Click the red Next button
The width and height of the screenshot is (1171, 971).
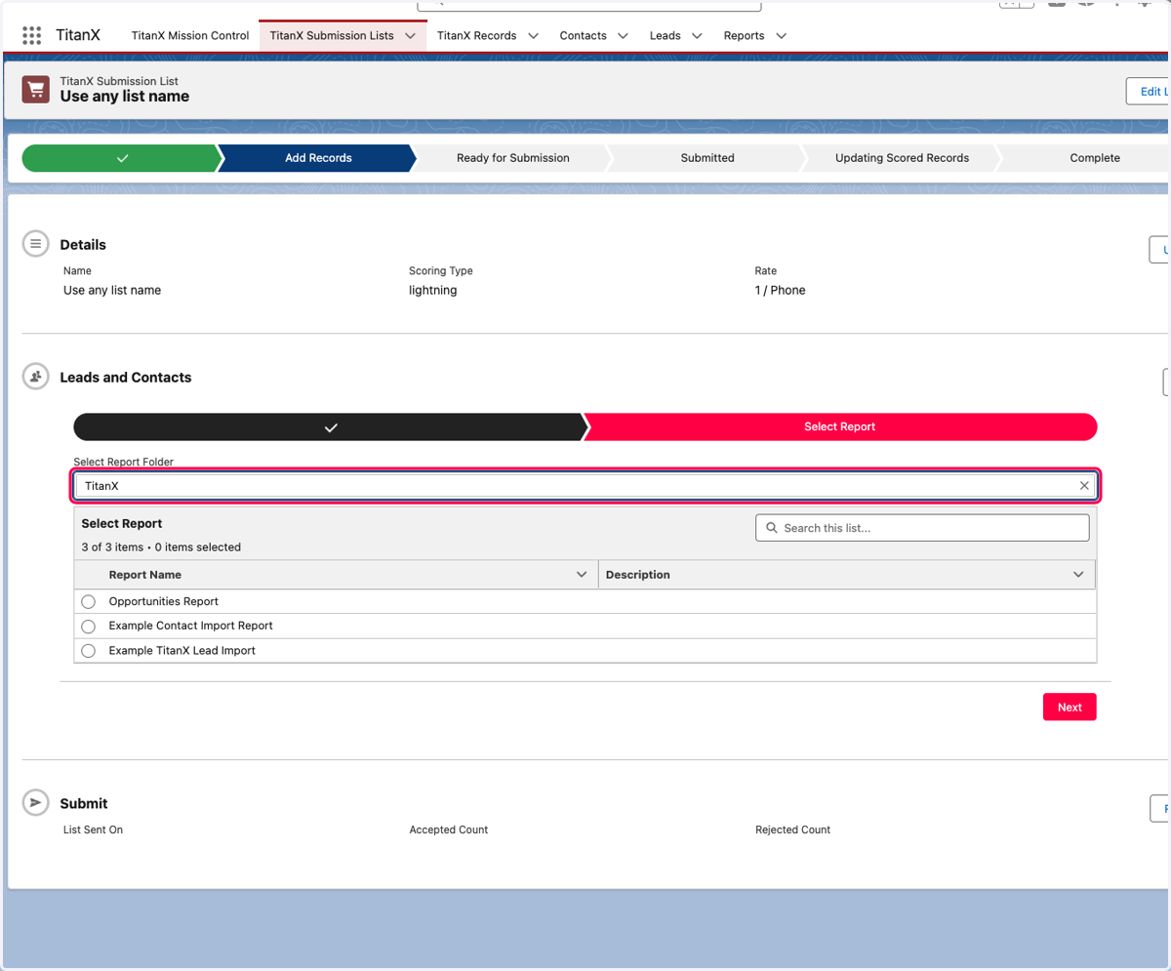coord(1070,708)
